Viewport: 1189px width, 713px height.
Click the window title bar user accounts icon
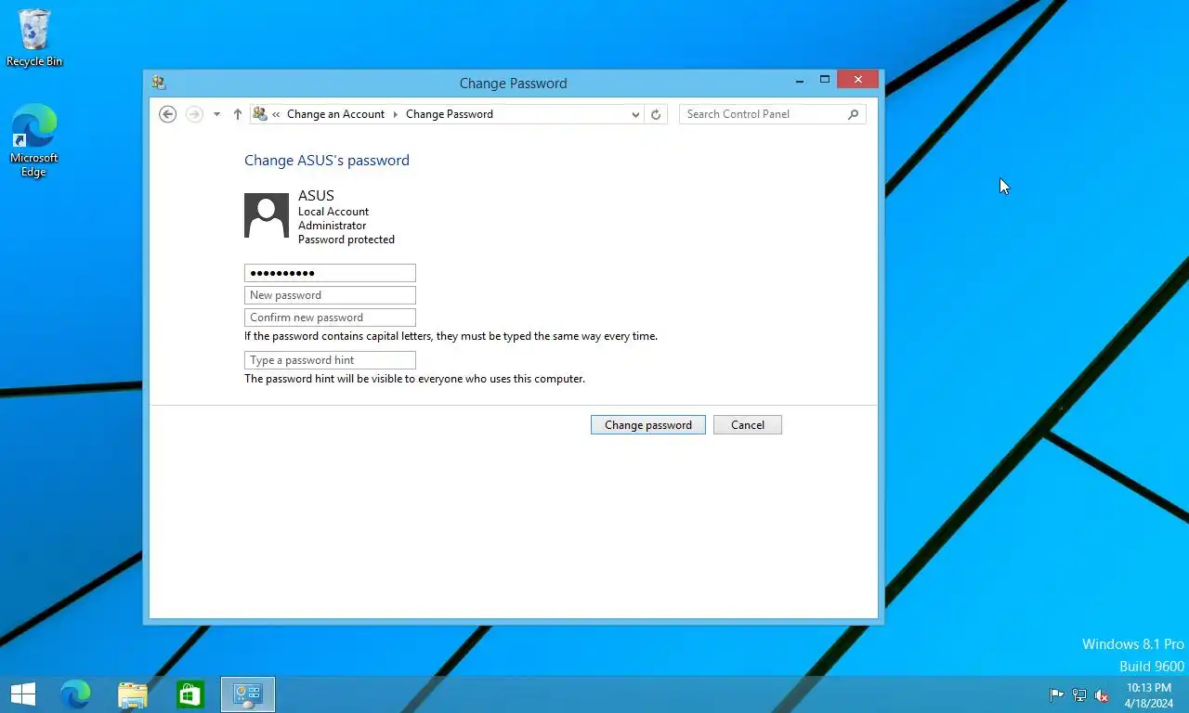(x=159, y=83)
